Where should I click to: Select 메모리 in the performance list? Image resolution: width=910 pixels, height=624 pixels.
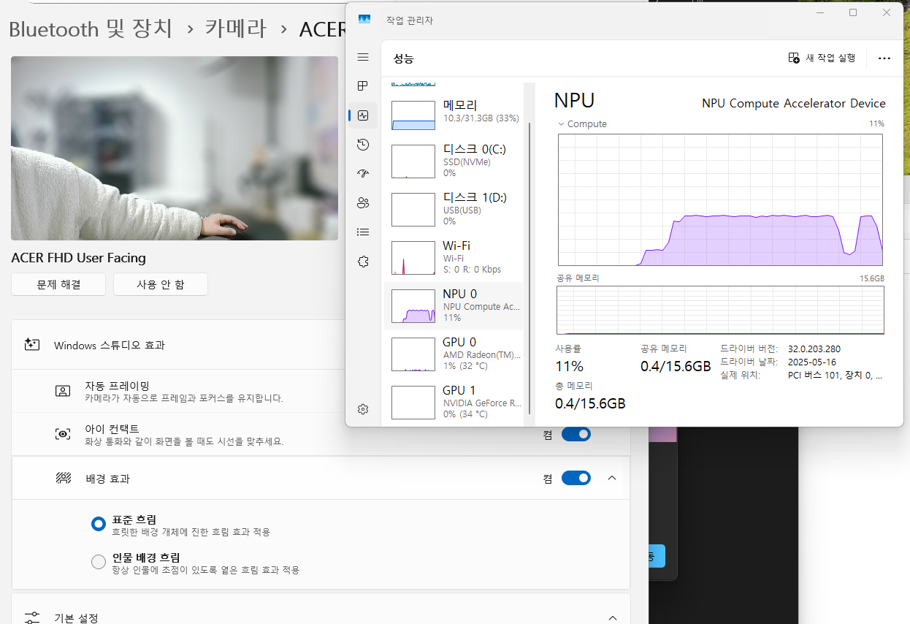[453, 111]
